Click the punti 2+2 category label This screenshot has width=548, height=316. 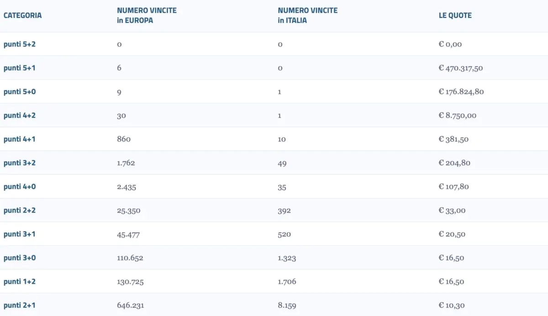tap(19, 210)
